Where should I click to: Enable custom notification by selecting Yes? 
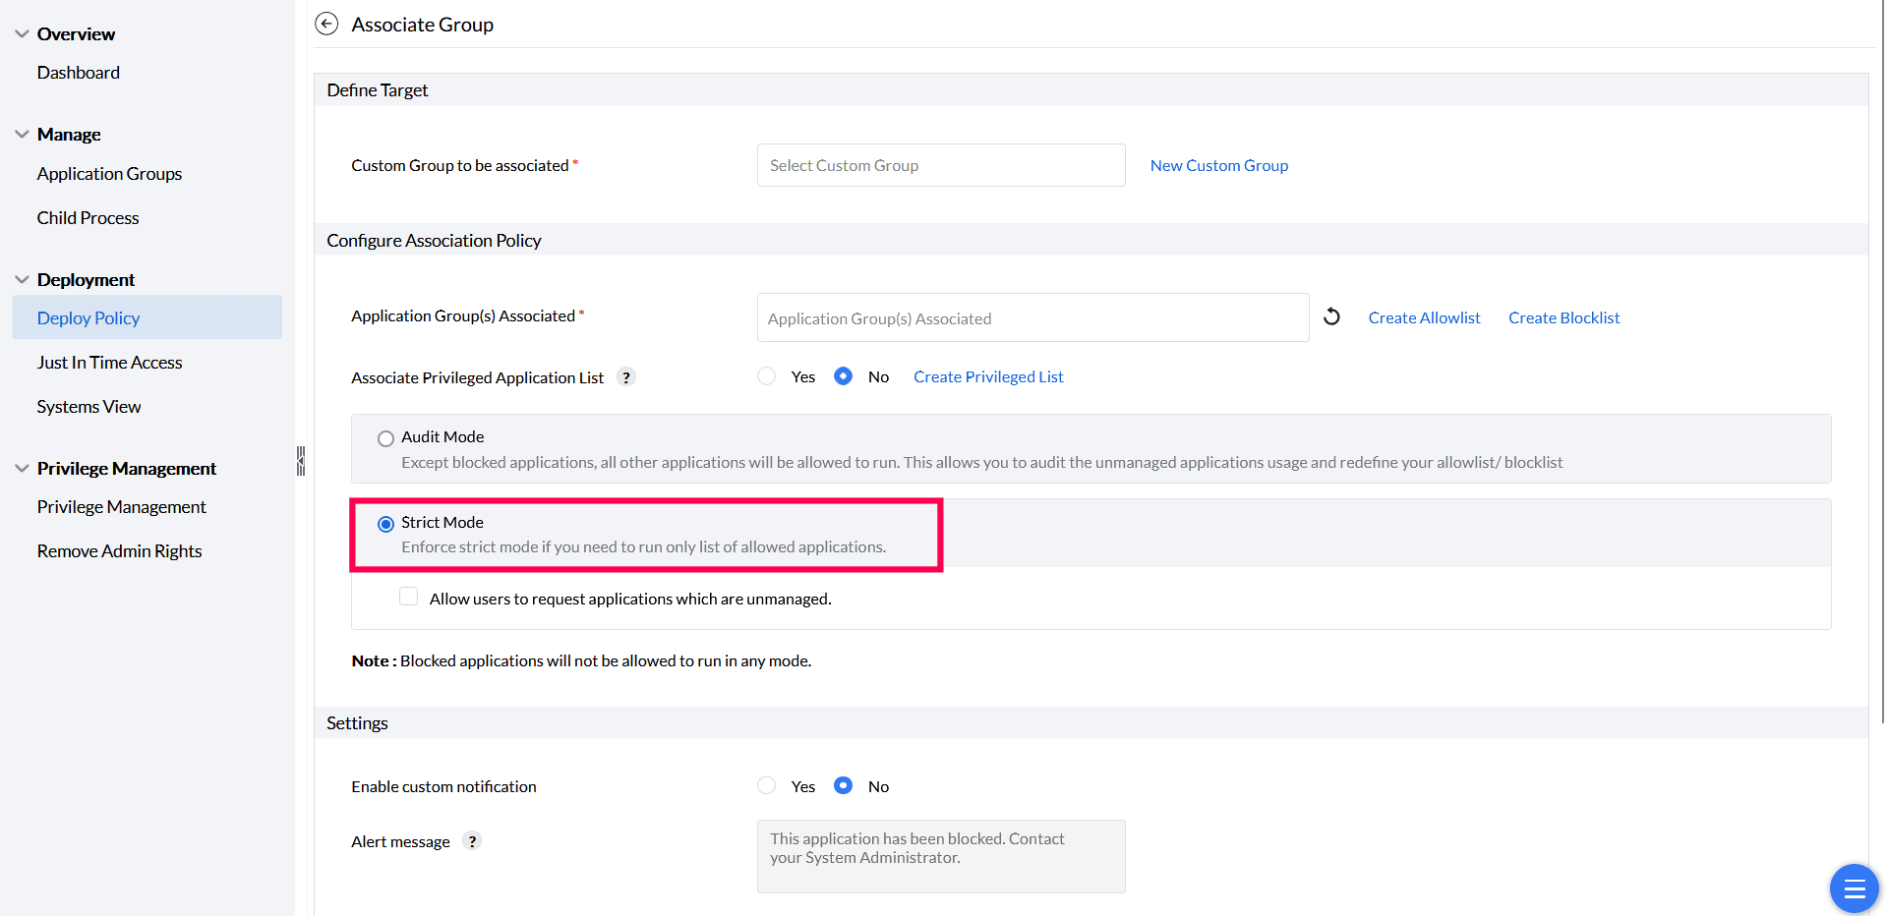(x=766, y=785)
